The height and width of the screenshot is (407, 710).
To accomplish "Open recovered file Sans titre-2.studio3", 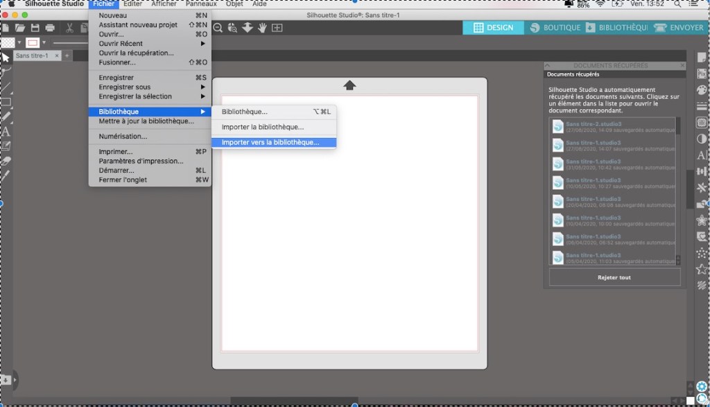I will click(x=609, y=126).
